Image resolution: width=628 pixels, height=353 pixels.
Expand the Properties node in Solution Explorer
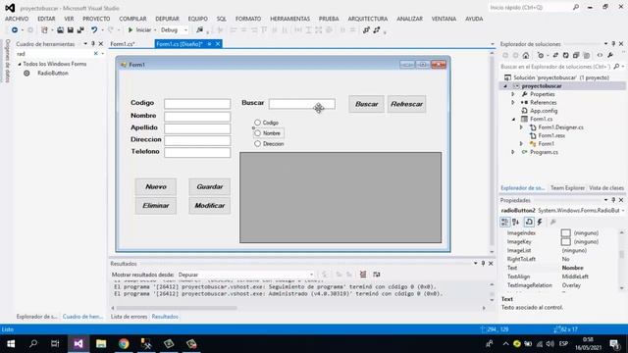pos(513,94)
